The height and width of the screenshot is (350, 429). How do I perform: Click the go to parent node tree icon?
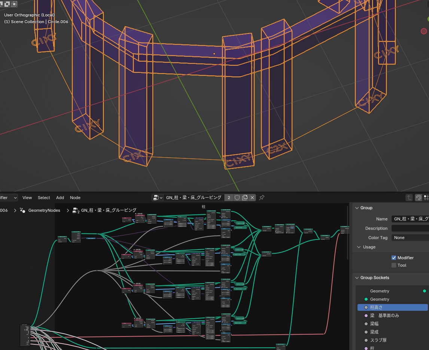pyautogui.click(x=410, y=198)
